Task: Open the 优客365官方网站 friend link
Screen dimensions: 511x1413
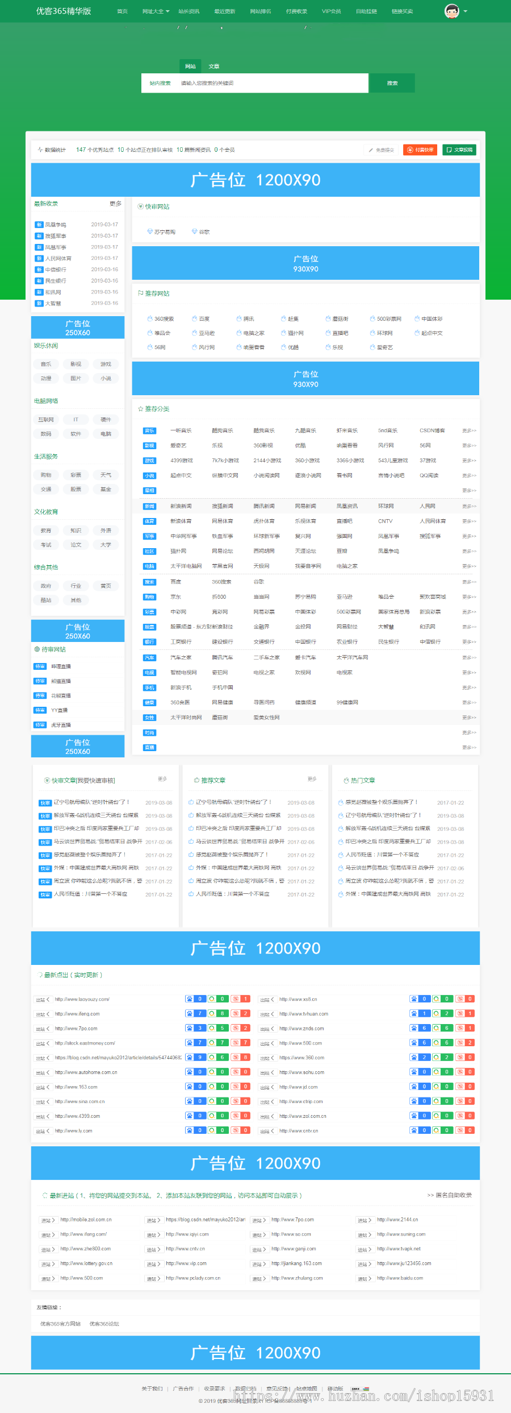Action: 60,1324
